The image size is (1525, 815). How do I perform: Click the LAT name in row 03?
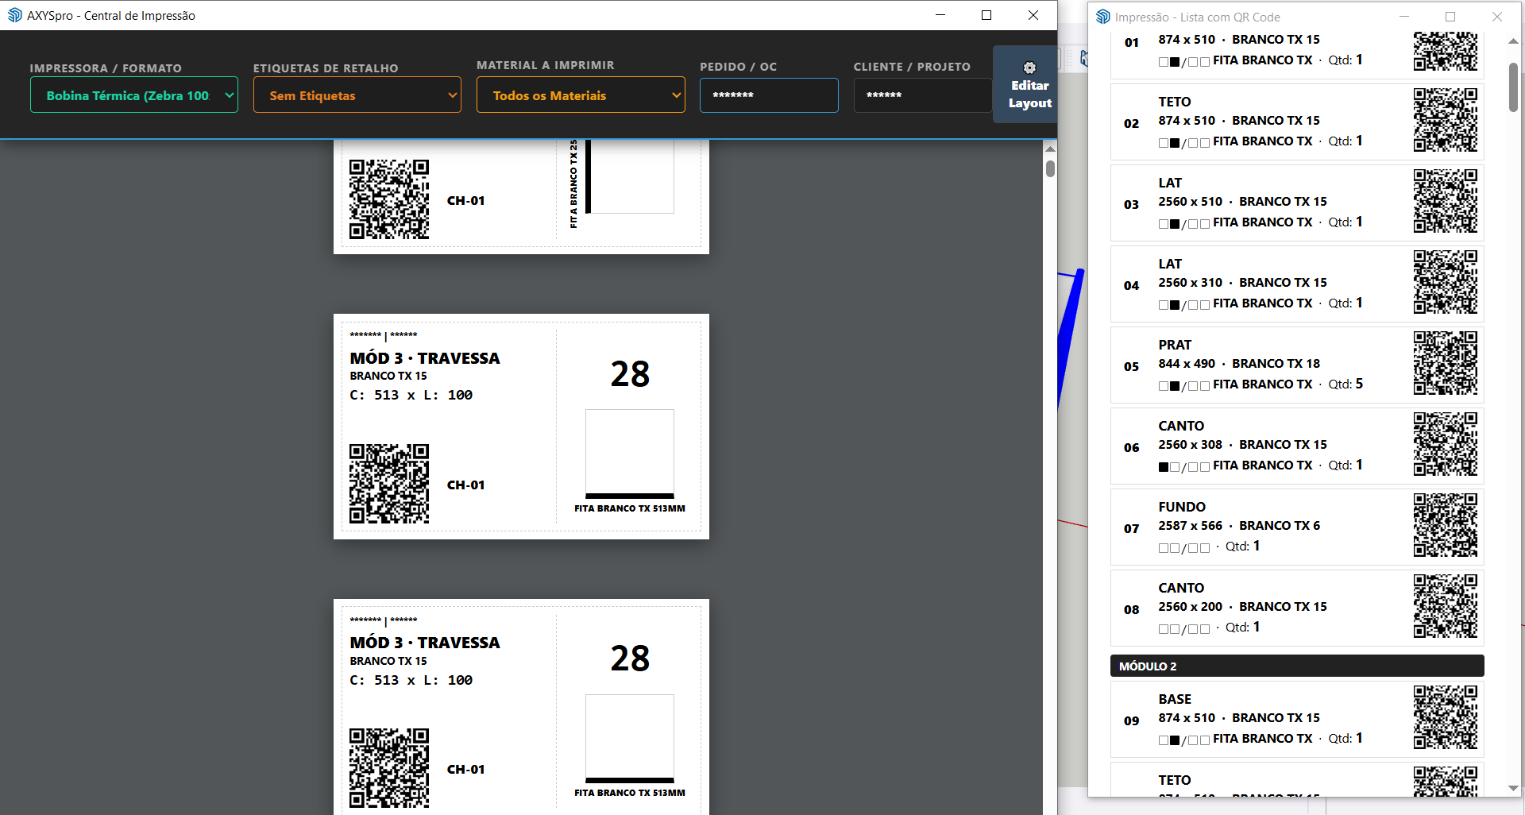1170,183
